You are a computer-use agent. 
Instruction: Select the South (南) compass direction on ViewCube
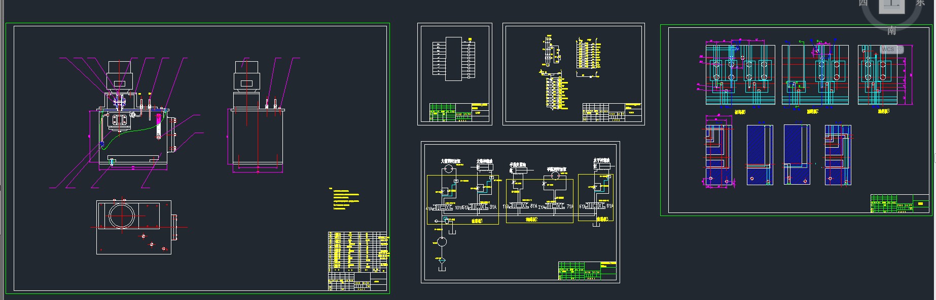(x=891, y=30)
